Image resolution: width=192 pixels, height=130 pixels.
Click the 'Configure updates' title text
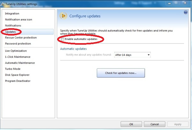click(x=85, y=16)
